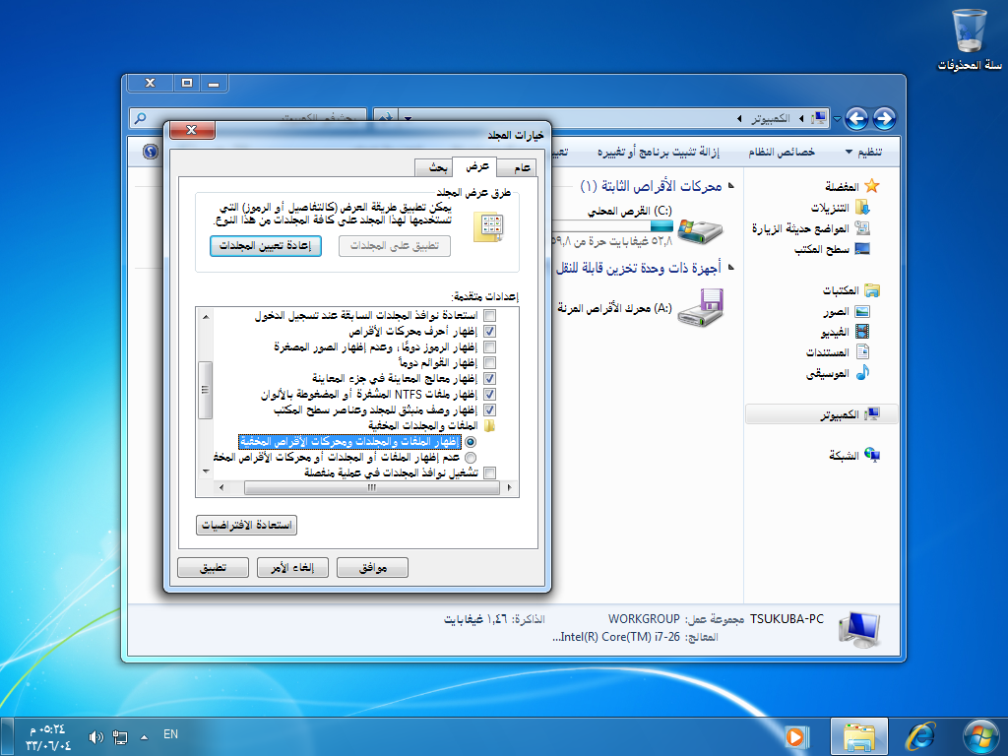Viewport: 1008px width, 756px height.
Task: Click the computer icon in address bar
Action: coord(819,118)
